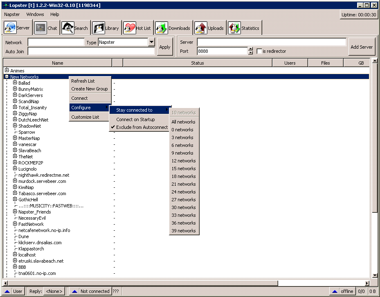The width and height of the screenshot is (380, 297).
Task: Focus the Server address field
Action: point(272,42)
